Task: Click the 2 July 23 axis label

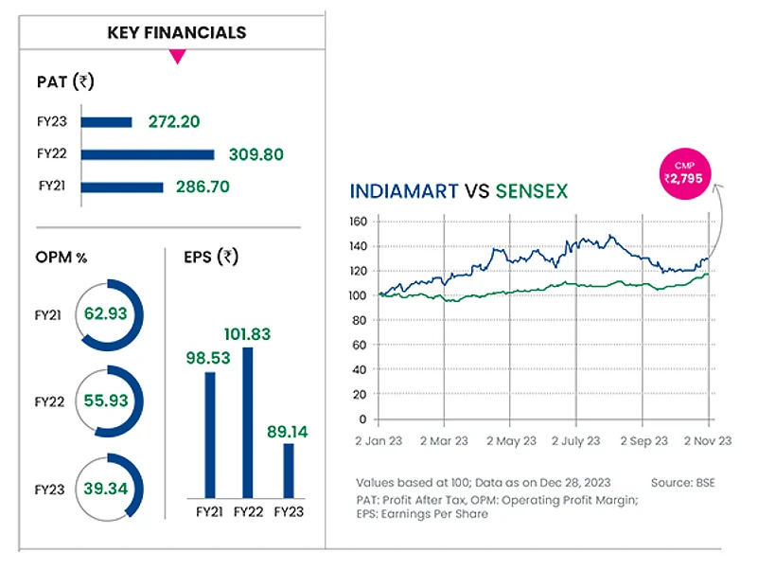Action: 574,440
